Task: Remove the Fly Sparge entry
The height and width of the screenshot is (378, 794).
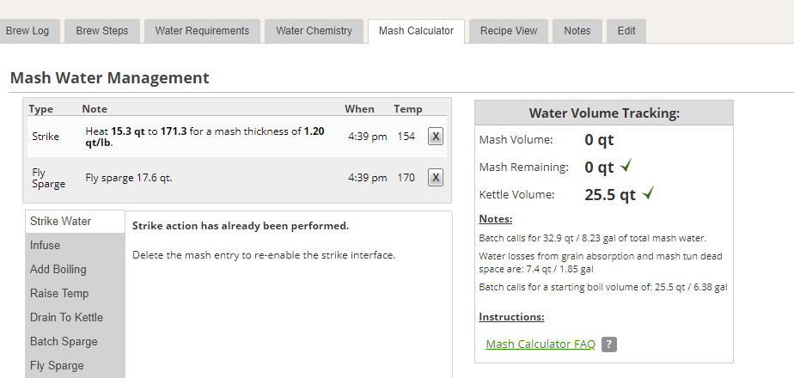Action: 436,178
